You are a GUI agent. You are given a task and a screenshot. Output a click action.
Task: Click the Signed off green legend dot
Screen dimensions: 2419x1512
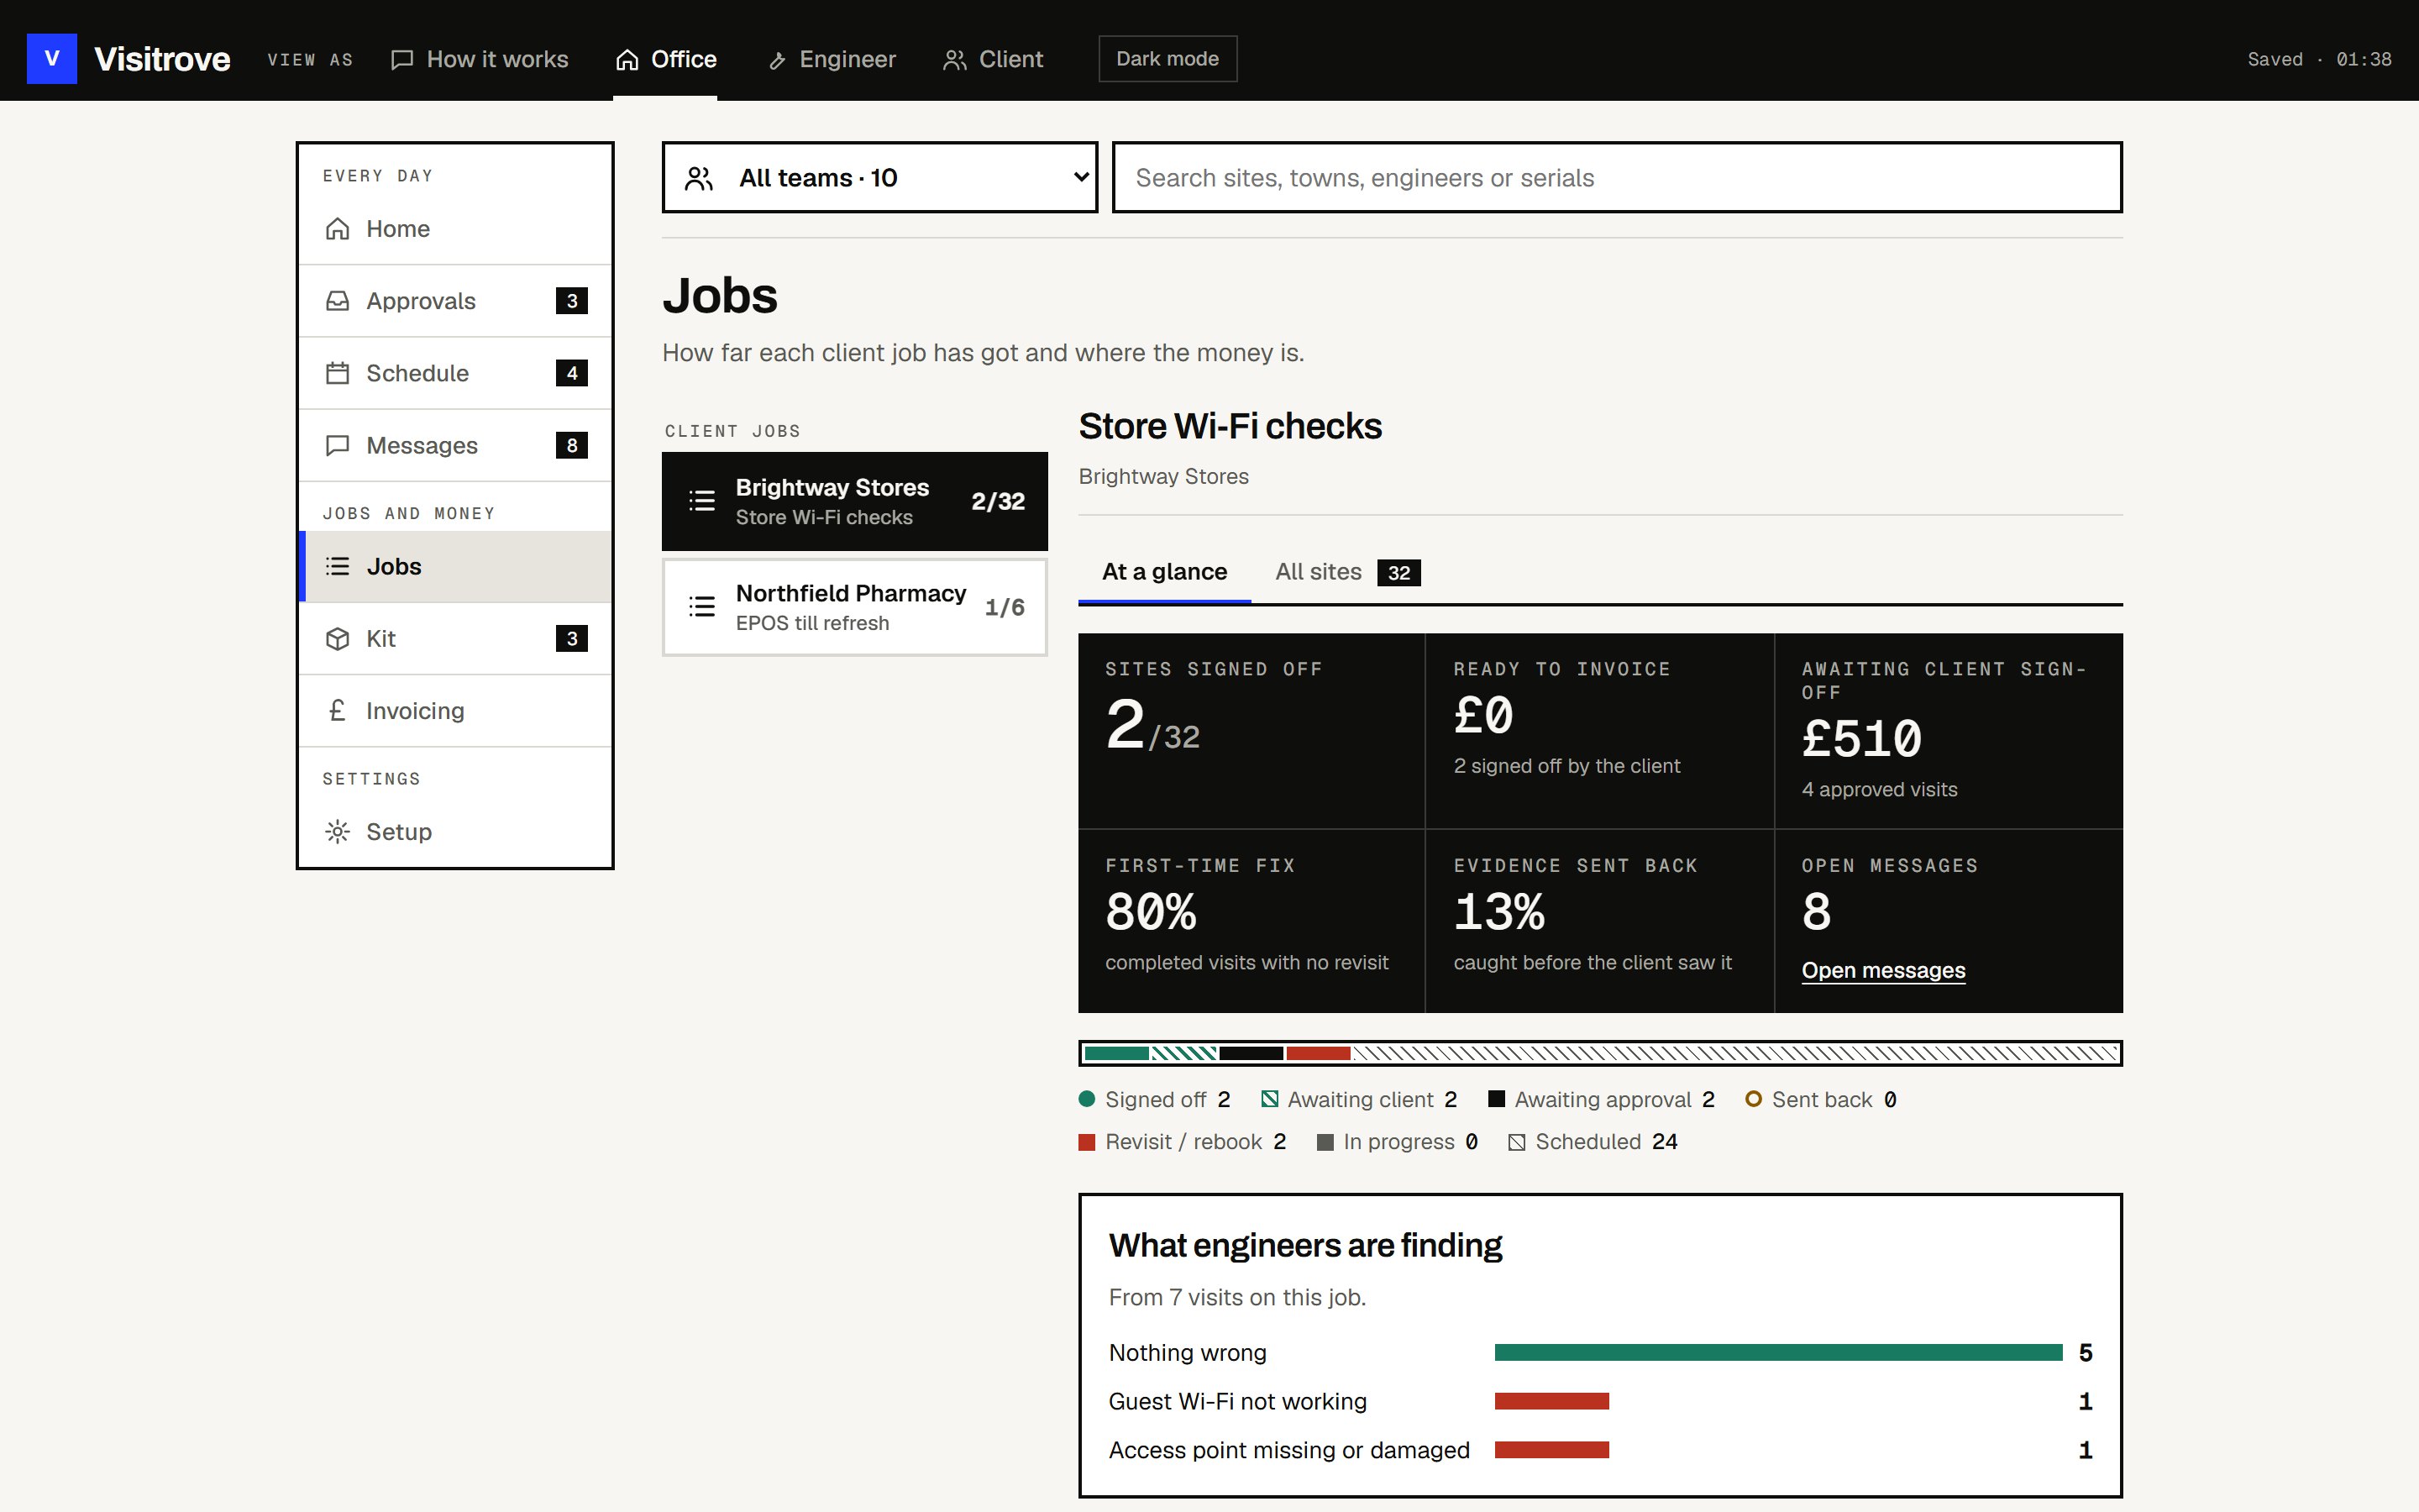1088,1099
